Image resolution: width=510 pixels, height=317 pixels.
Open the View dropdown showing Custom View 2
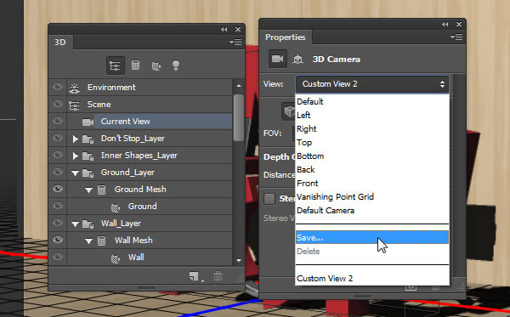tap(372, 84)
